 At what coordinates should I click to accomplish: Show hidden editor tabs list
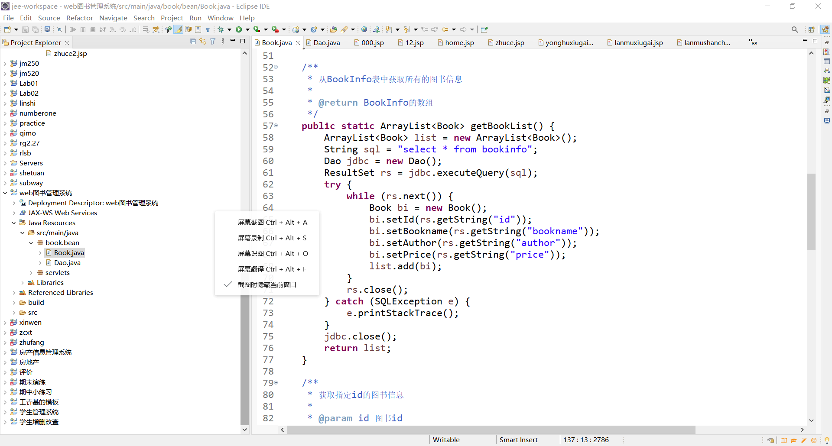753,42
